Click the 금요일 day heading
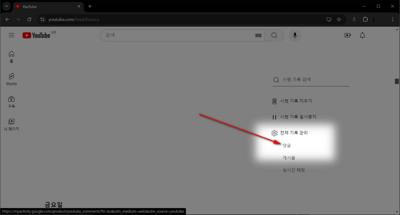The height and width of the screenshot is (215, 400). point(54,205)
